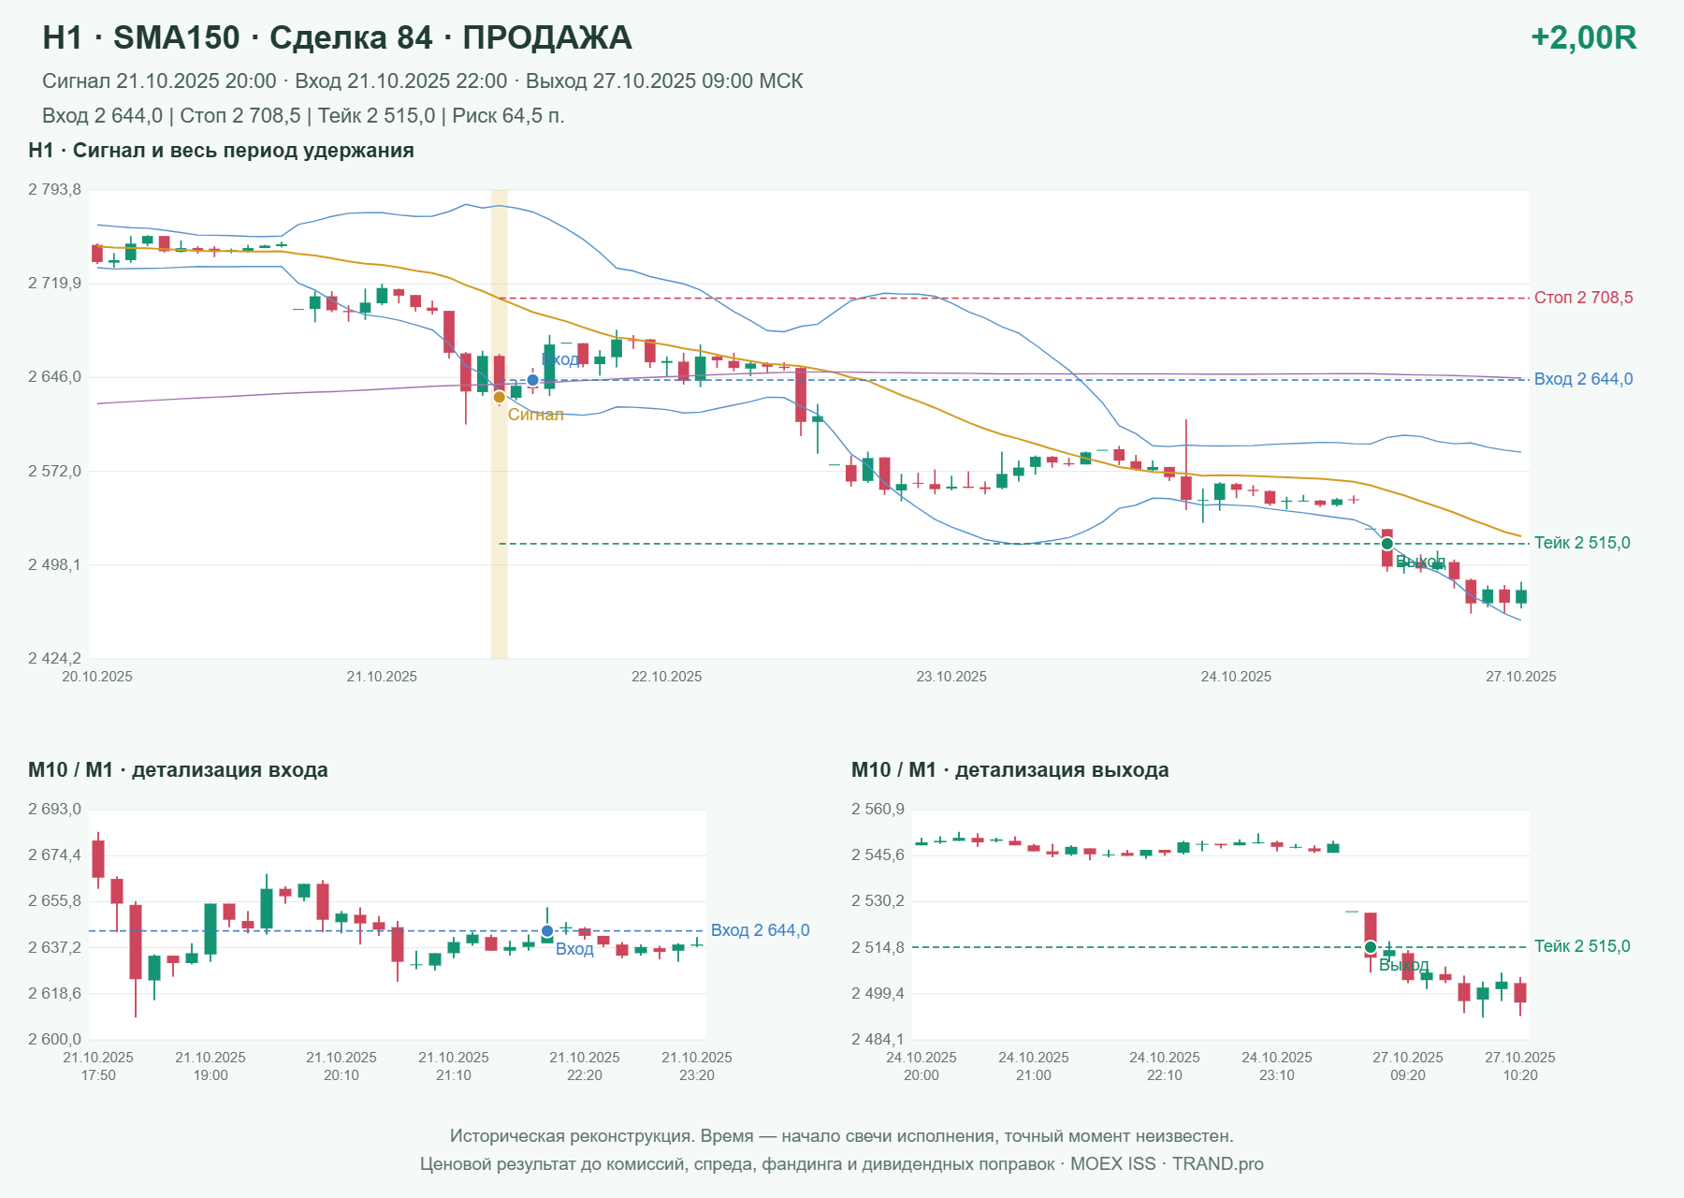Click H1 y-axis value 2 793,8
The width and height of the screenshot is (1684, 1198).
(54, 190)
